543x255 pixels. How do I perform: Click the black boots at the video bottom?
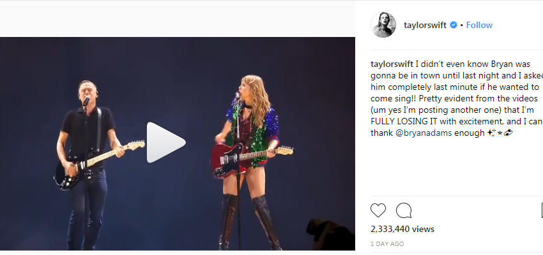click(x=250, y=222)
